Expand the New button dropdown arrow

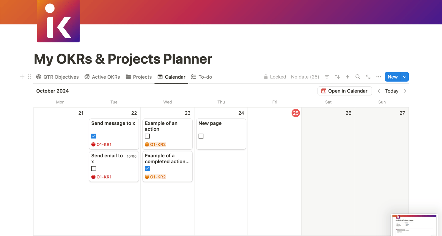point(405,77)
